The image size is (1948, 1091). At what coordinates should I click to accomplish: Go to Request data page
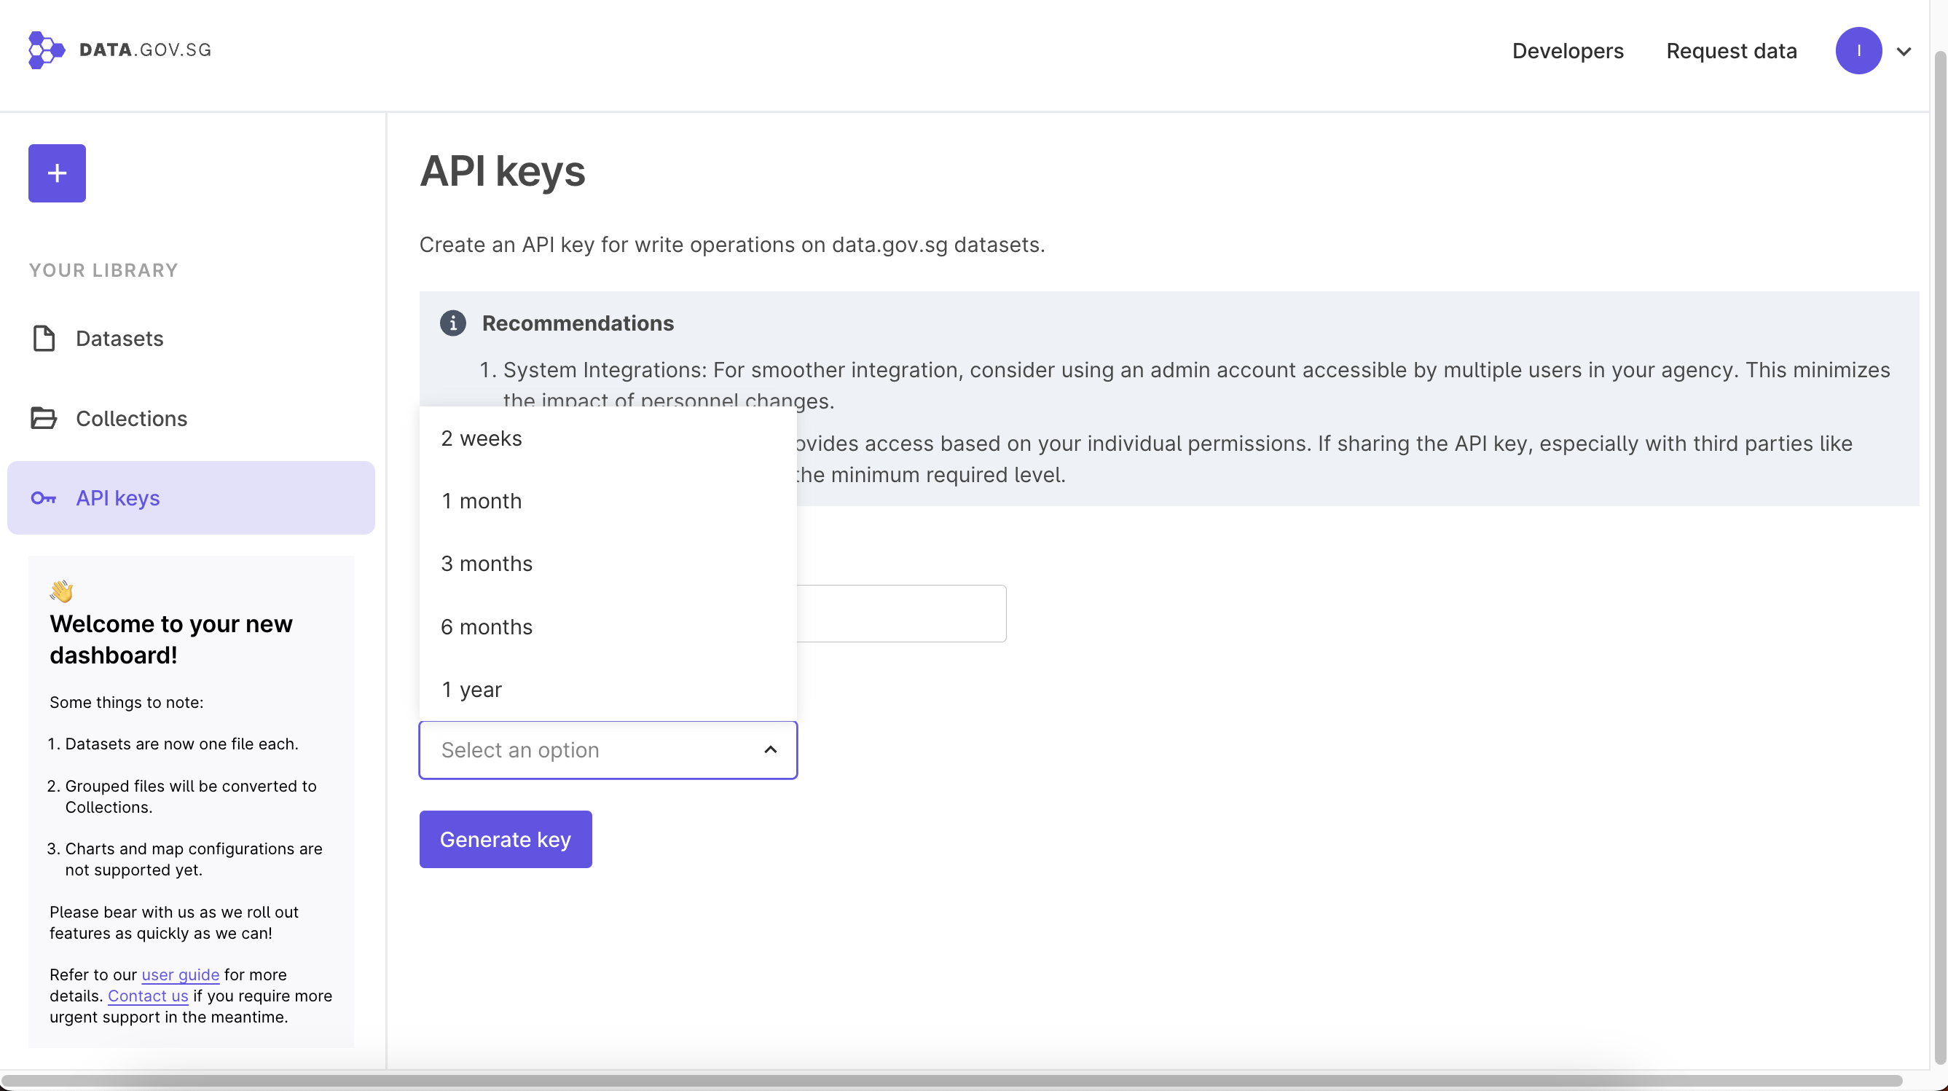click(x=1731, y=51)
